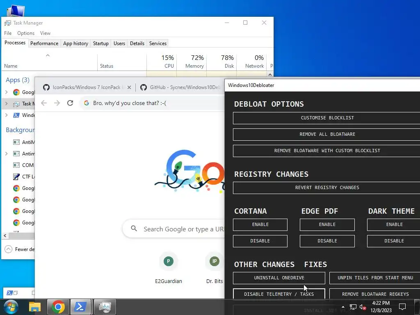Viewport: 420px width, 315px height.
Task: Select COM Surrogate background process
Action: pos(18,165)
